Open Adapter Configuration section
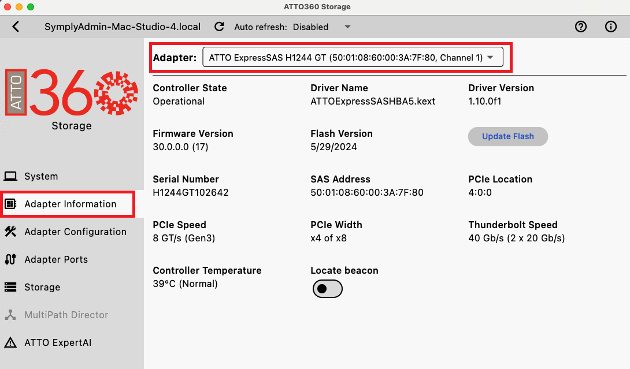Image resolution: width=630 pixels, height=369 pixels. tap(76, 232)
